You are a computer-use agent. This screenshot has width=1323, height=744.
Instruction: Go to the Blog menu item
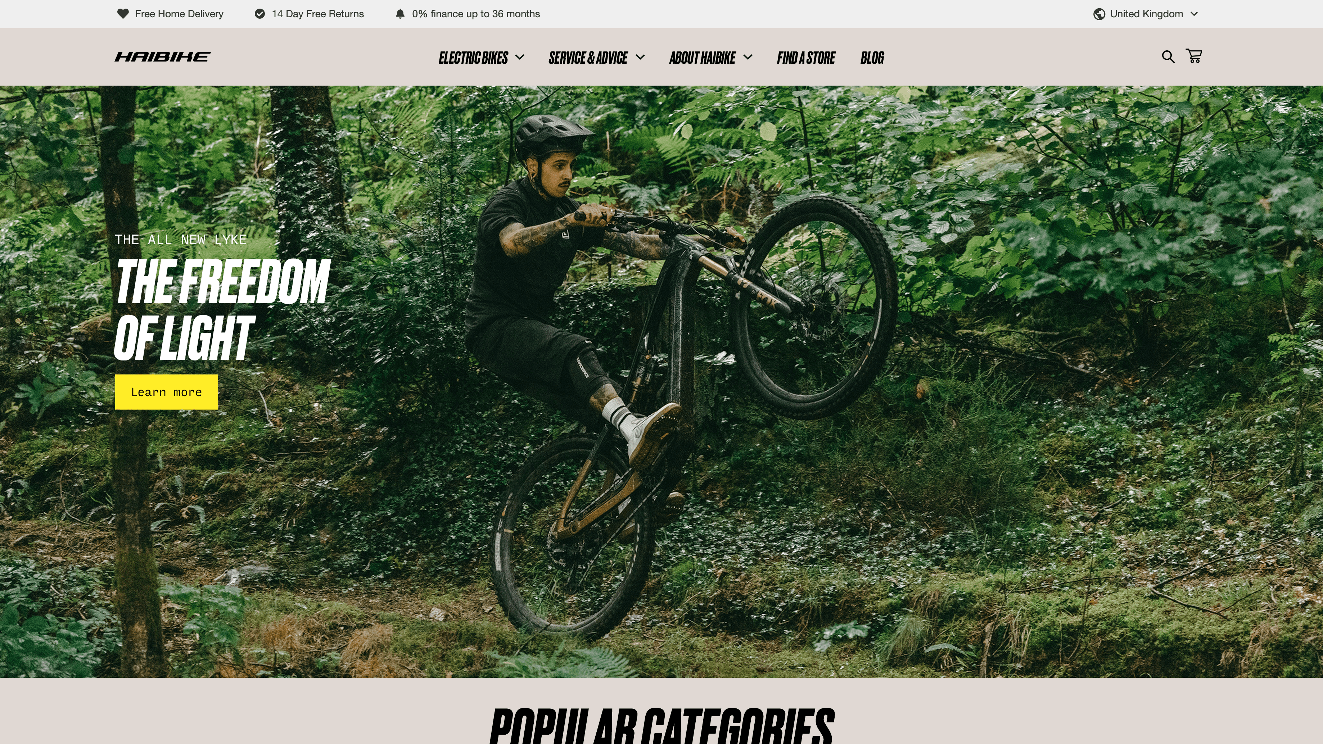point(872,58)
